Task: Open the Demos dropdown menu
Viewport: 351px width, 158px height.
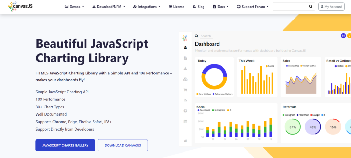Action: pyautogui.click(x=74, y=7)
